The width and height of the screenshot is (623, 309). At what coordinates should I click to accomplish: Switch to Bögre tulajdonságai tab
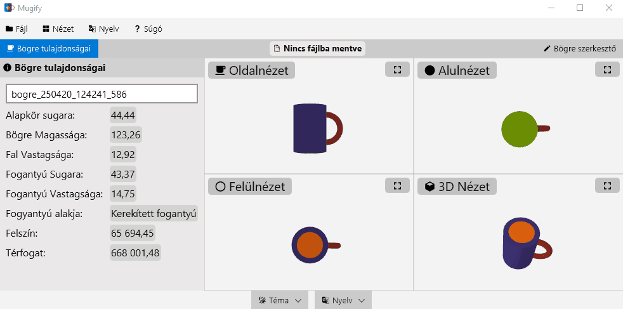(x=49, y=48)
